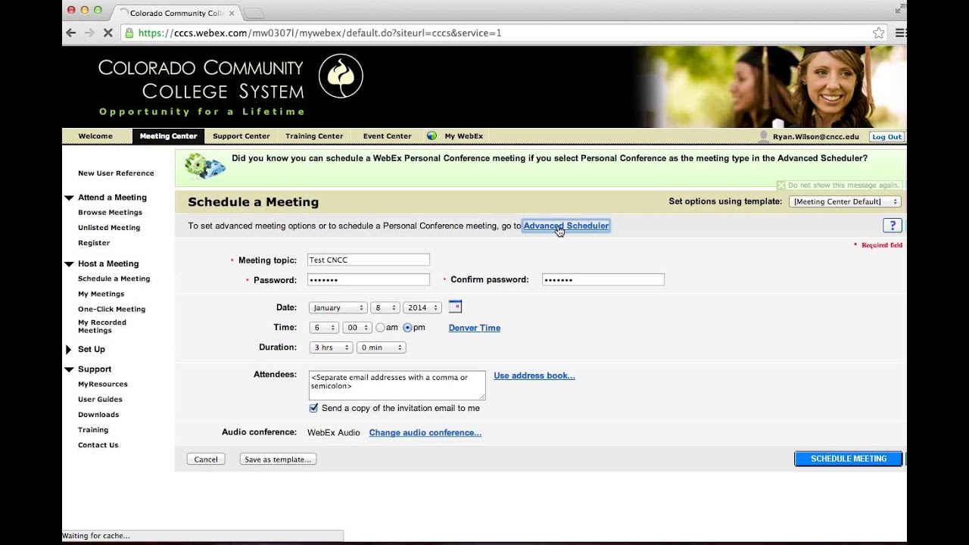969x545 pixels.
Task: Open Register in sidebar
Action: click(94, 243)
